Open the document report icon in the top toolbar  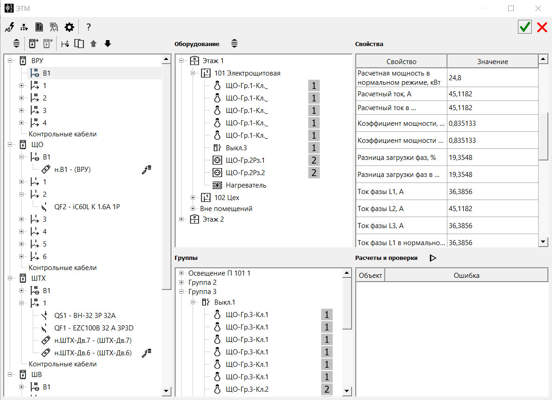click(x=39, y=27)
